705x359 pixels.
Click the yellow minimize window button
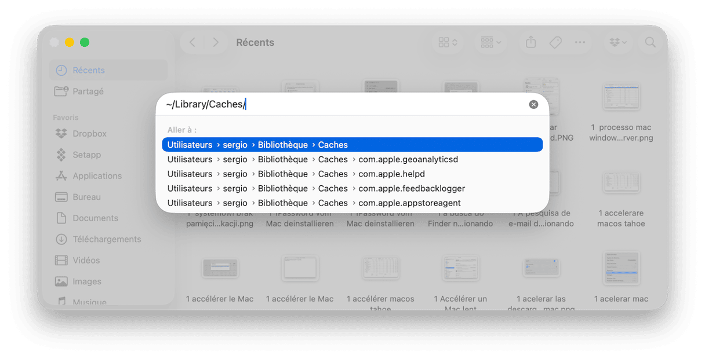tap(70, 42)
